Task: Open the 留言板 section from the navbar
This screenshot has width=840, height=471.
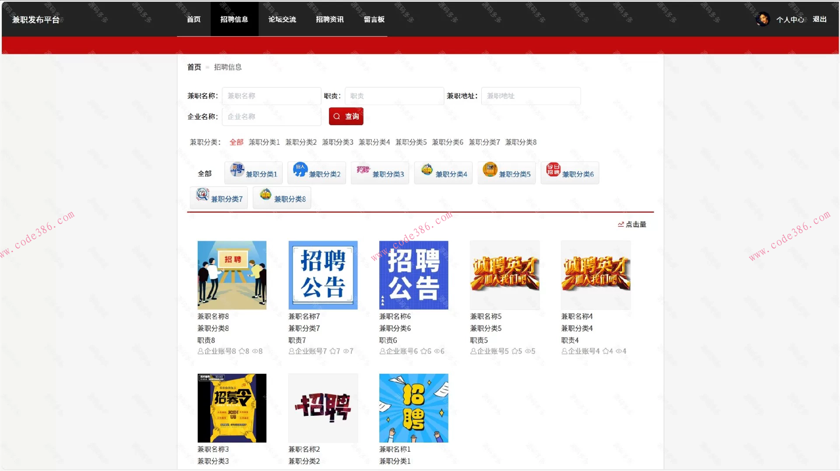Action: 373,19
